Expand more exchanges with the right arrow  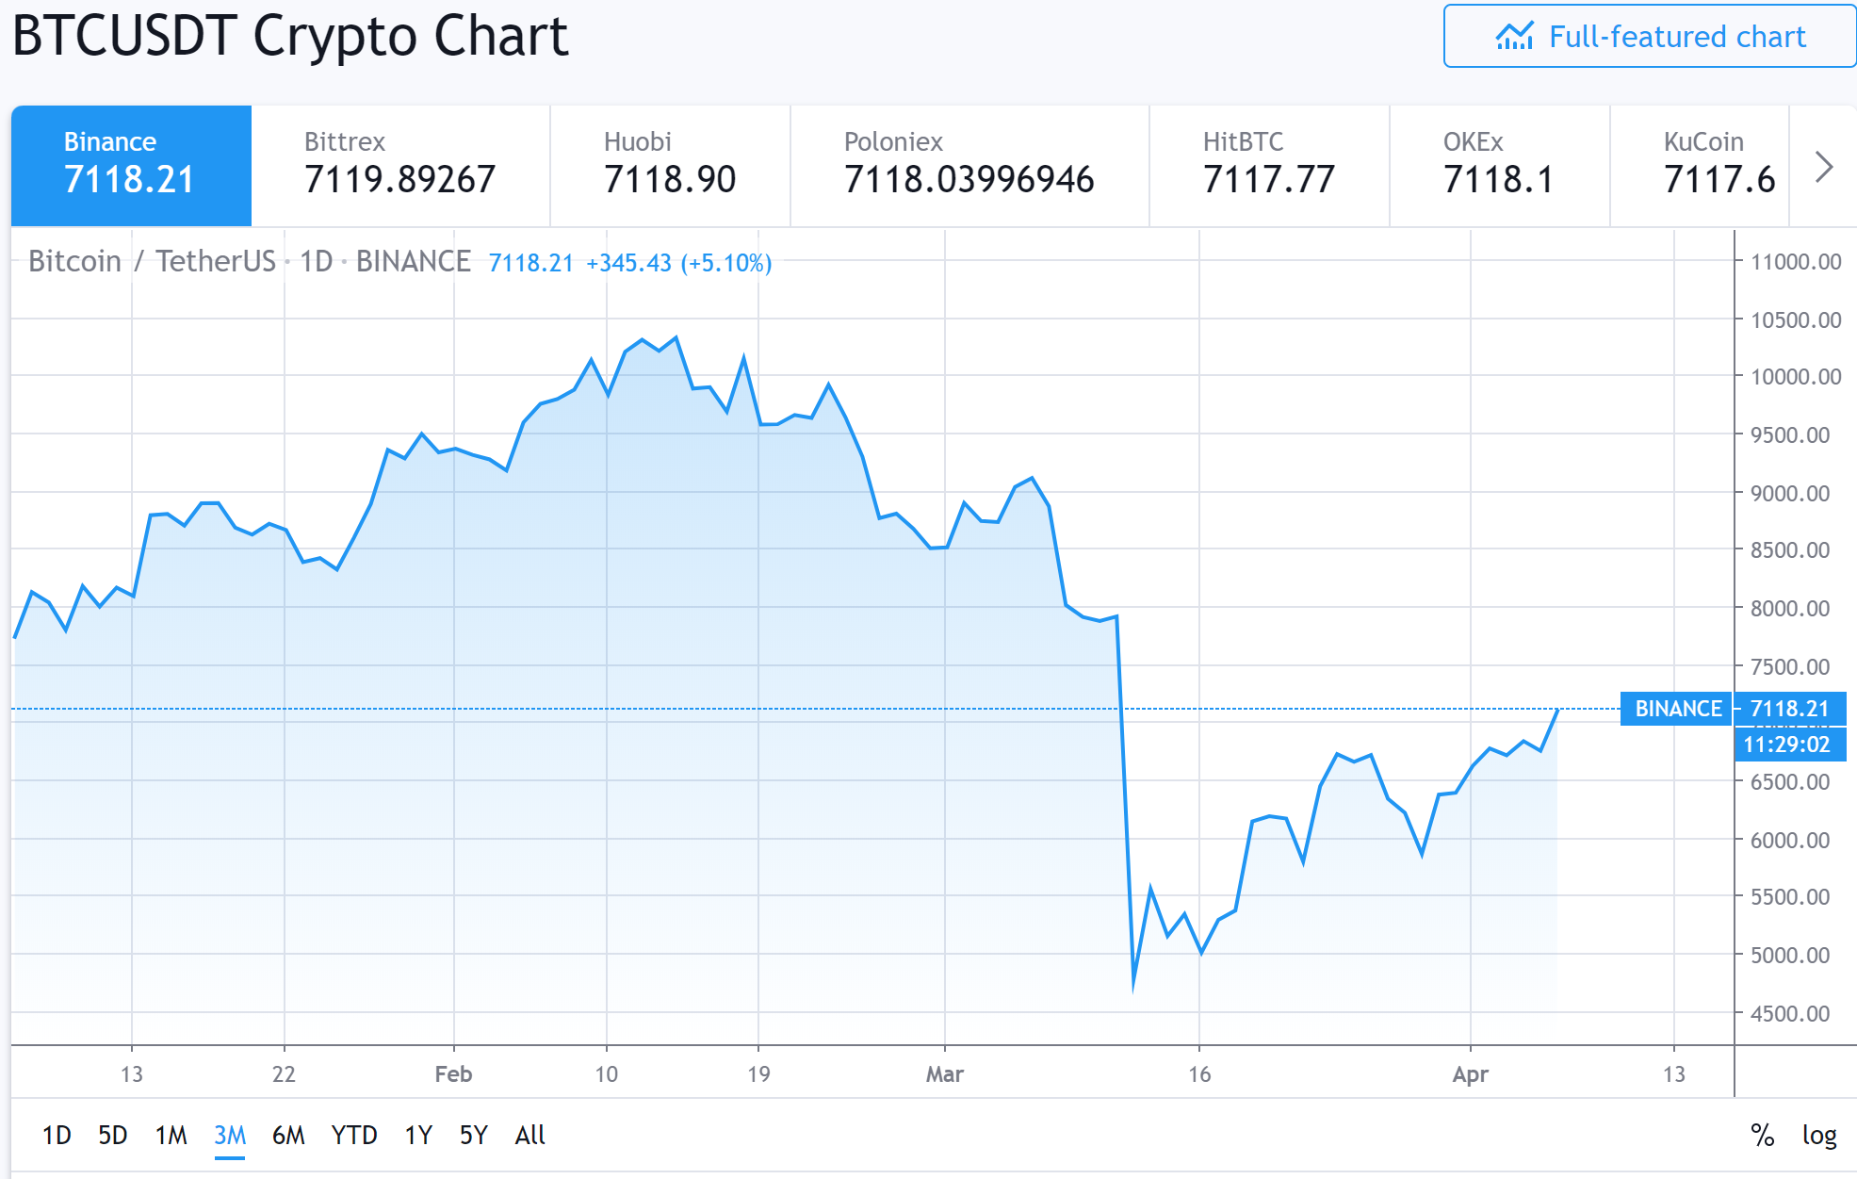pos(1824,167)
